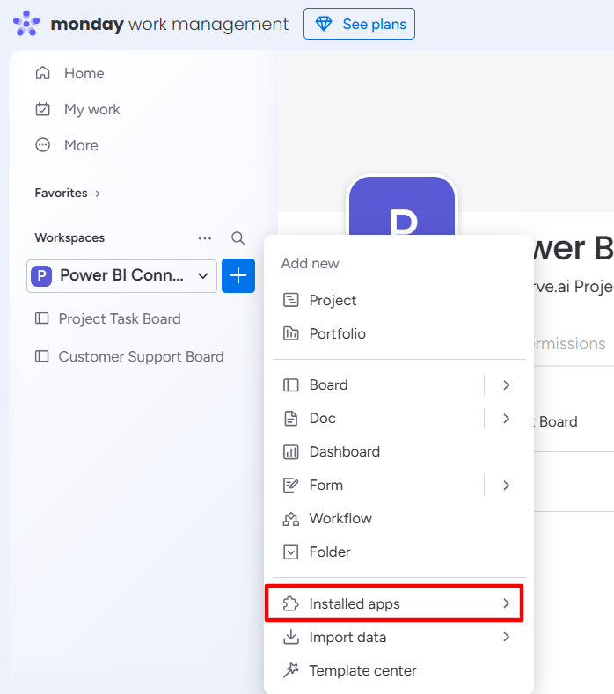Image resolution: width=614 pixels, height=694 pixels.
Task: Click the purple P workspace avatar in sidebar
Action: coord(41,275)
